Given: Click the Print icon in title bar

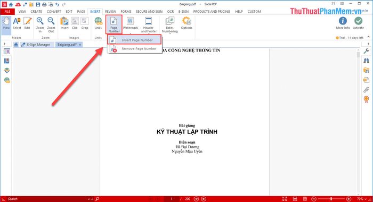Looking at the screenshot, I should tap(44, 4).
